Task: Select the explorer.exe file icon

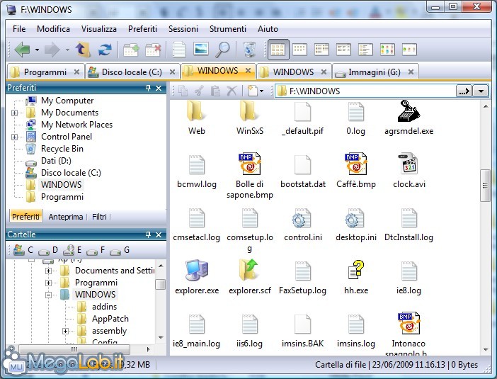Action: pyautogui.click(x=197, y=270)
